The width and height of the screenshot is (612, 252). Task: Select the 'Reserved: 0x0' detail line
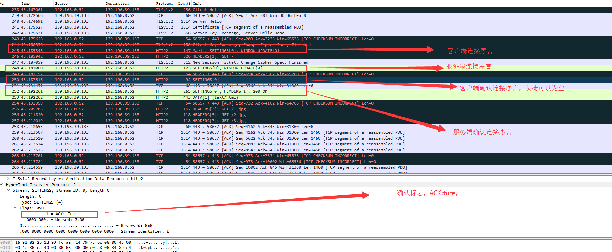(86, 226)
